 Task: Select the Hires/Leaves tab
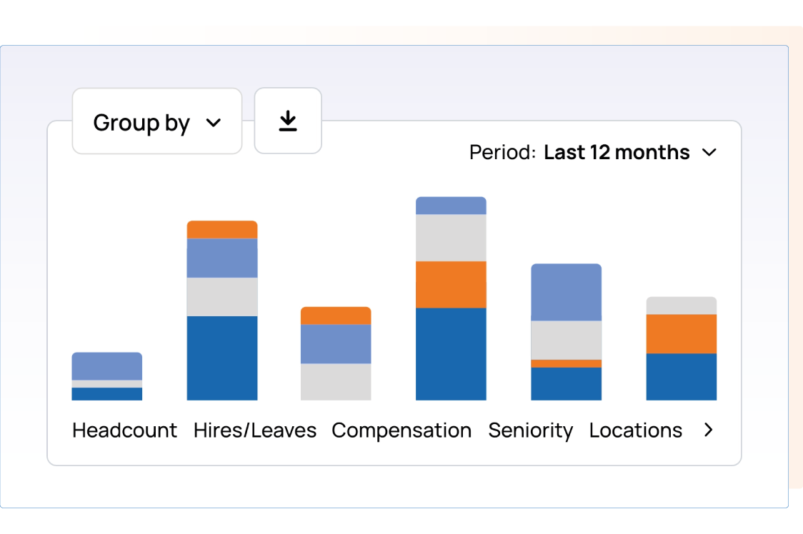point(255,430)
